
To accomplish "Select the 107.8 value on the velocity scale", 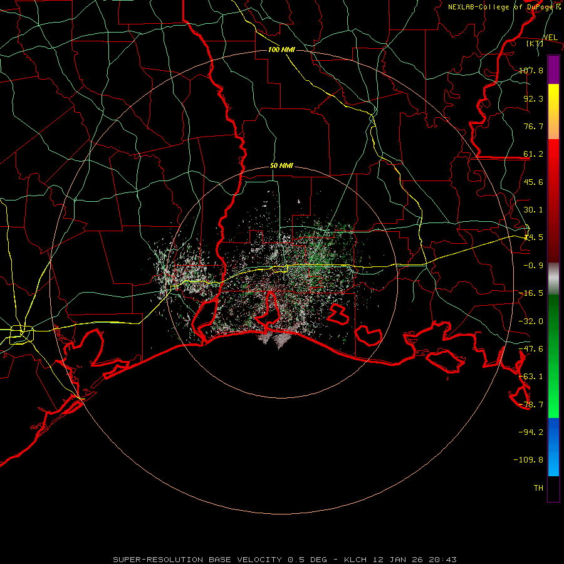I will pos(531,70).
